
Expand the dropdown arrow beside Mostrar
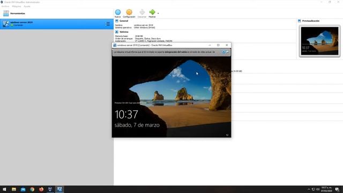[158, 13]
